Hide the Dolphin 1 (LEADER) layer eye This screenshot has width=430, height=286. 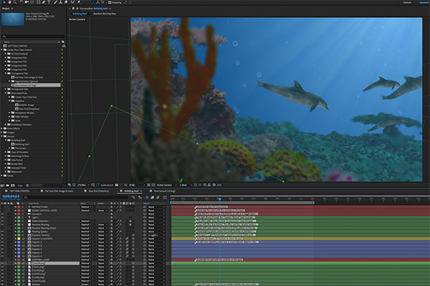pos(2,239)
